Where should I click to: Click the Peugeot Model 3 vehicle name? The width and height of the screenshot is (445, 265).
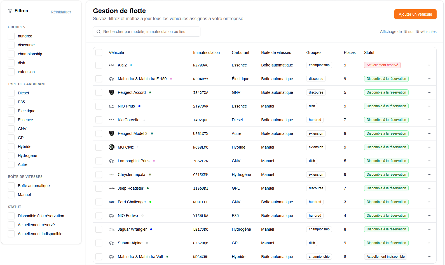(132, 133)
